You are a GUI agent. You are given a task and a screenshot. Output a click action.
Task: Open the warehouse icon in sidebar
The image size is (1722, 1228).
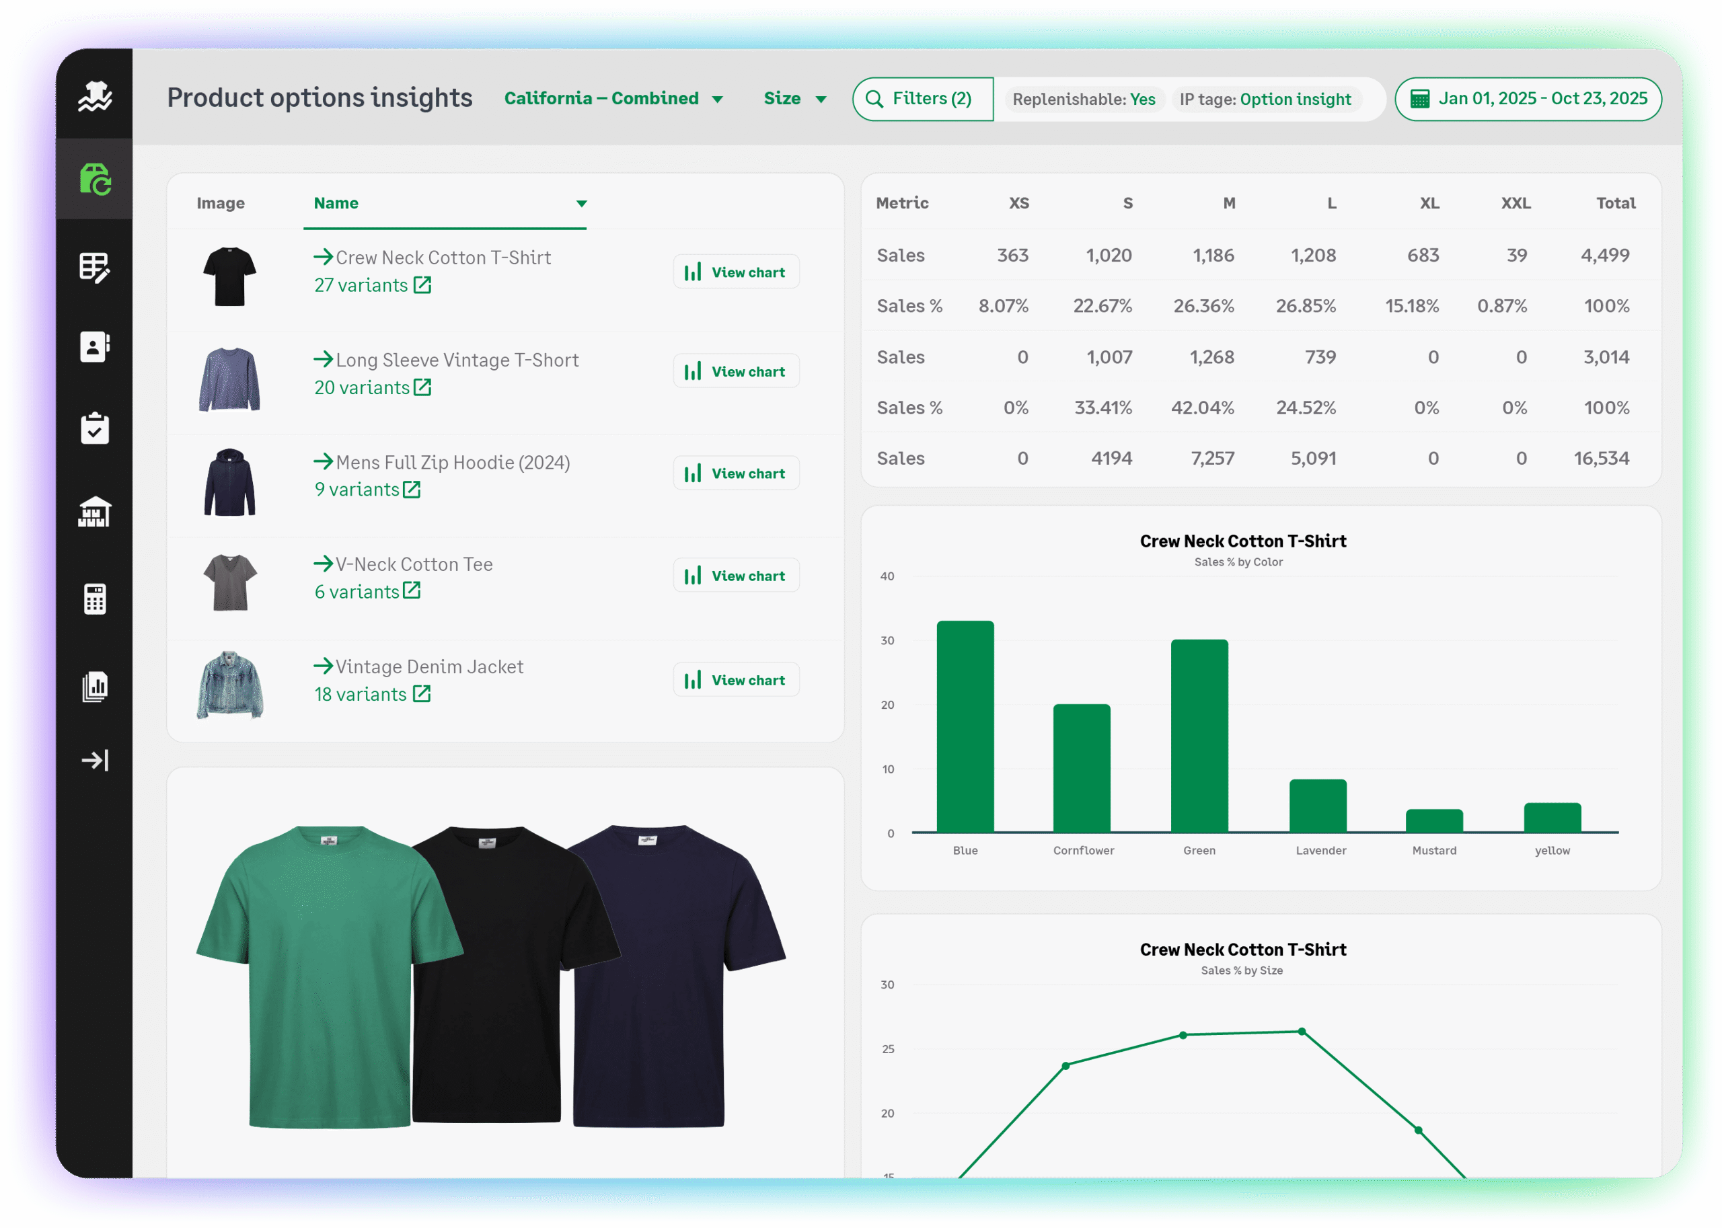[95, 512]
